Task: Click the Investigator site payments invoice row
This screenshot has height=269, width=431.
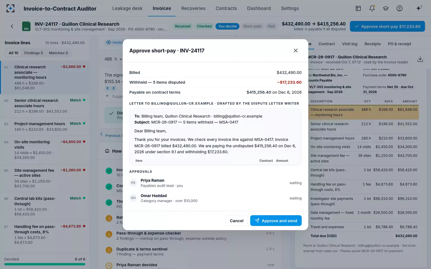Action: [363, 201]
